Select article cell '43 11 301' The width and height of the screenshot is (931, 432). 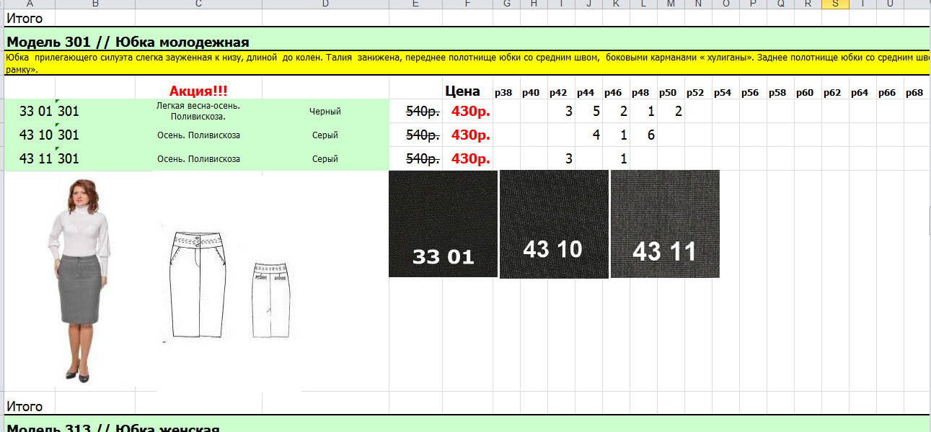click(x=49, y=159)
